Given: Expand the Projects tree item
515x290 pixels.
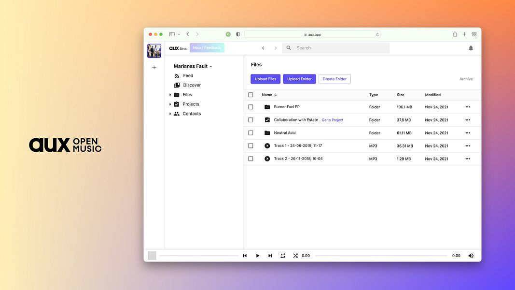Looking at the screenshot, I should [x=170, y=104].
